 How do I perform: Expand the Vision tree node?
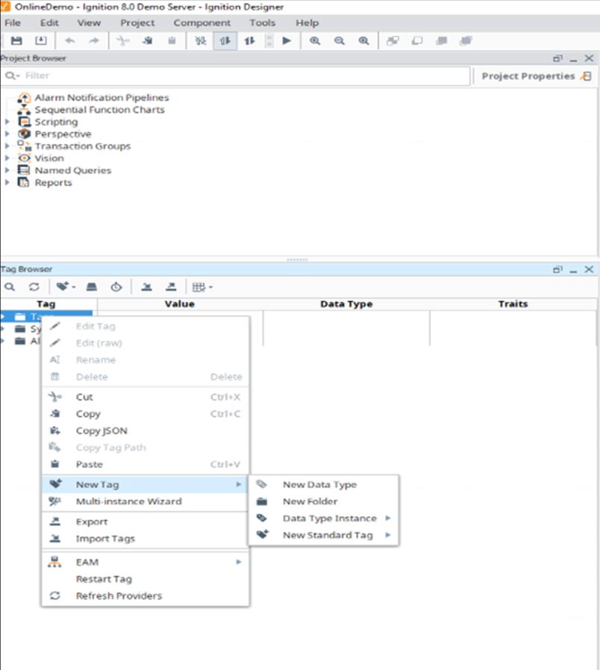pyautogui.click(x=7, y=158)
